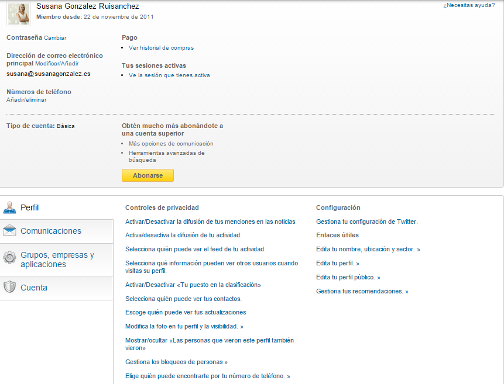This screenshot has width=504, height=384.
Task: Open Gestiona tus recomendaciones link
Action: tap(362, 291)
